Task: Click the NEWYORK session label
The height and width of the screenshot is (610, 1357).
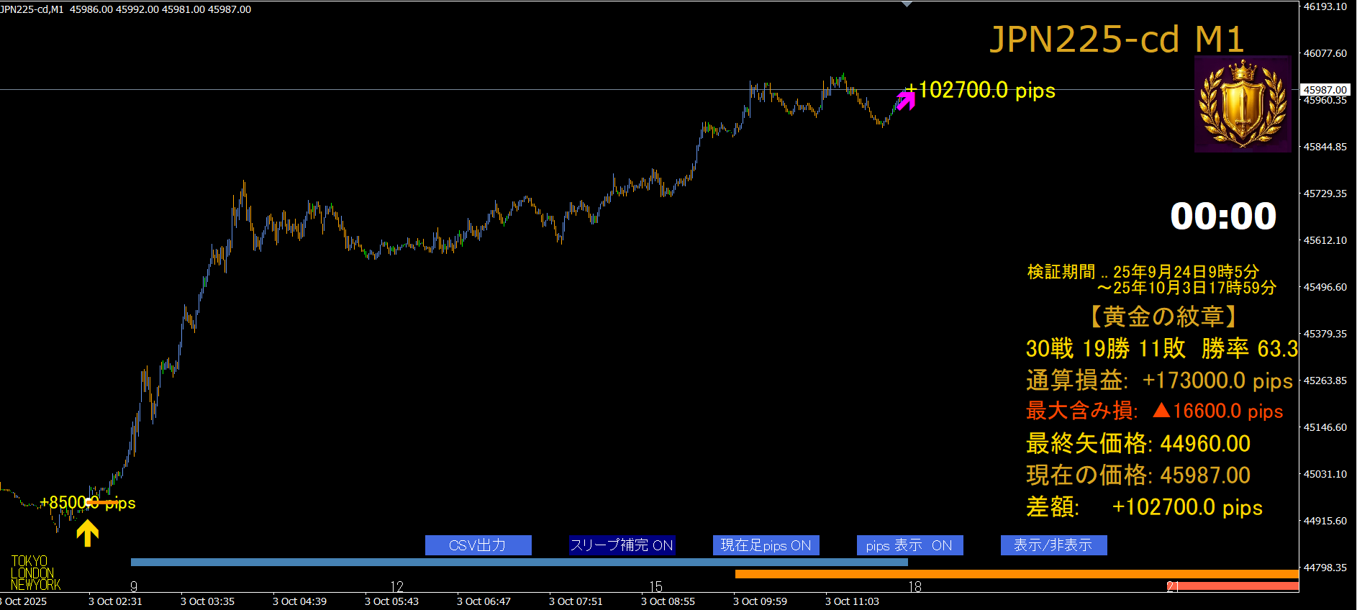Action: pyautogui.click(x=35, y=585)
